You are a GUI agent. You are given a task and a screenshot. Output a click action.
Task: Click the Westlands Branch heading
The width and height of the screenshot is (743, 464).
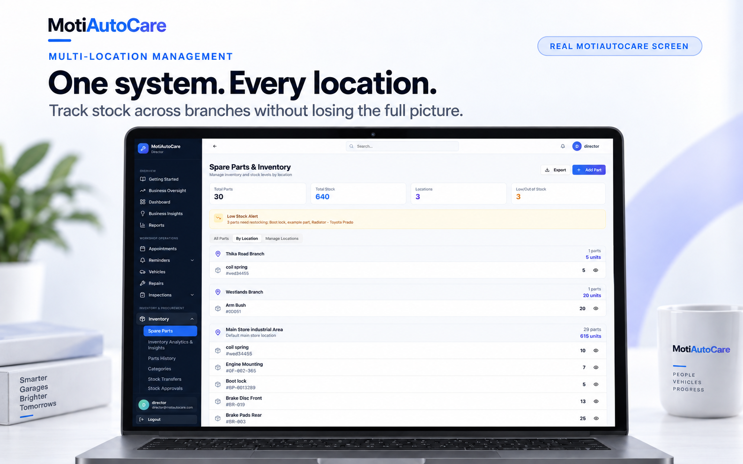pos(244,292)
